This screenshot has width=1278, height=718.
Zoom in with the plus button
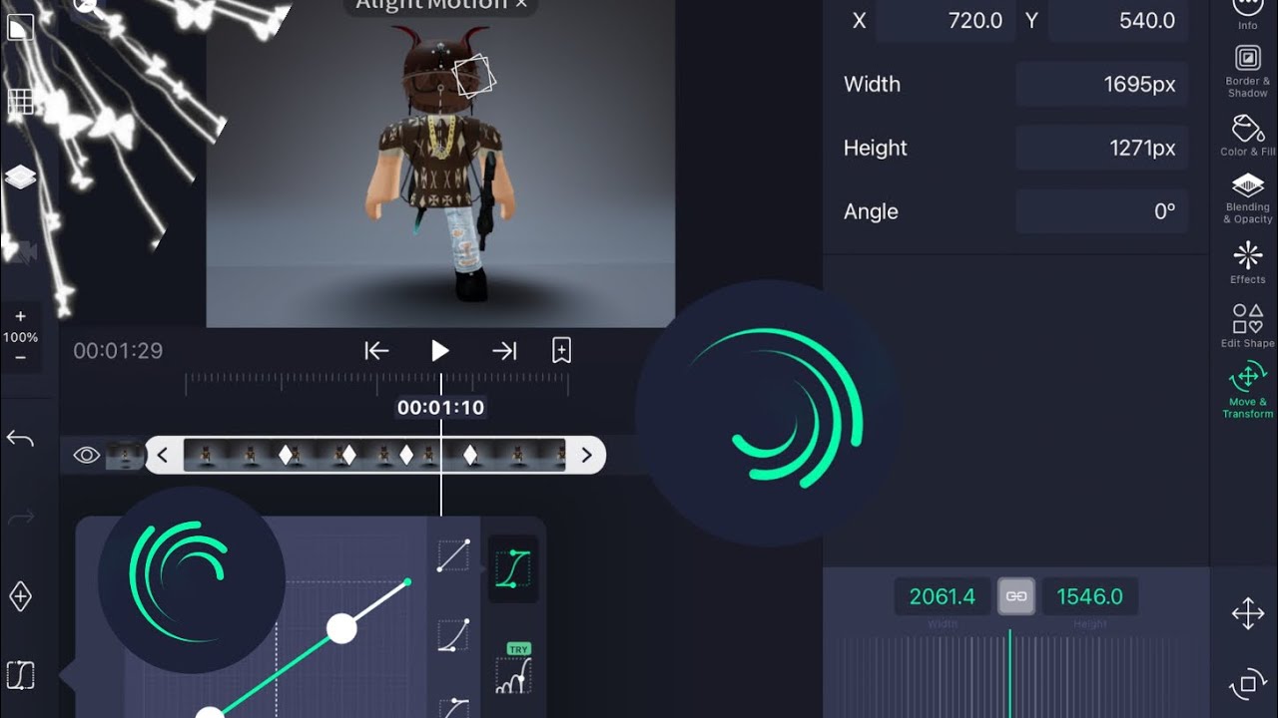pyautogui.click(x=21, y=317)
